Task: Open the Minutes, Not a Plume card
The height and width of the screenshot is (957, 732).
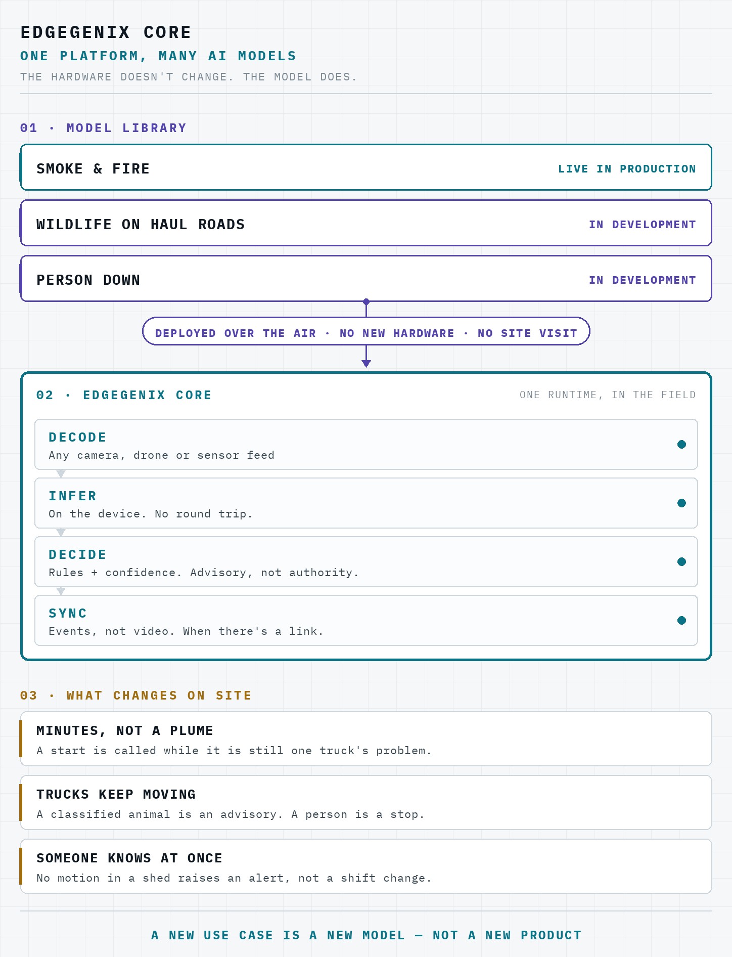Action: pos(366,738)
